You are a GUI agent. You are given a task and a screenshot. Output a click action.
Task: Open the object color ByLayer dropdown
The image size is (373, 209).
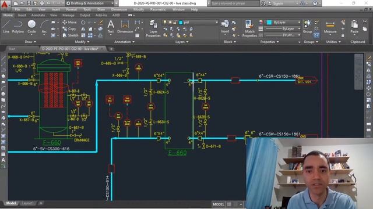[x=299, y=22]
